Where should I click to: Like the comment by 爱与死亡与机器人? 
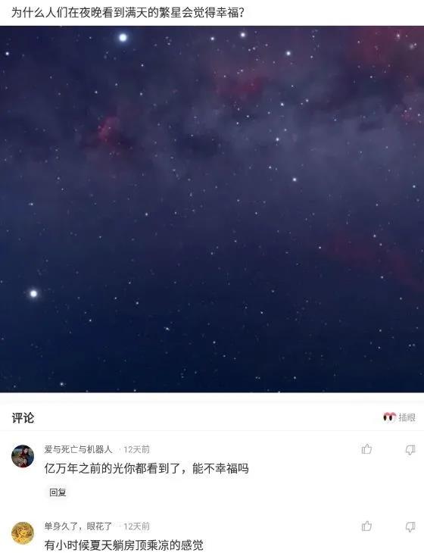pyautogui.click(x=366, y=449)
